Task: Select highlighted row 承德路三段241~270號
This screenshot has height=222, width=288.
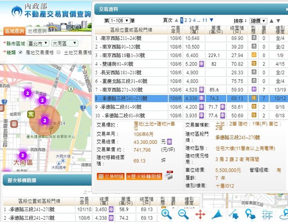Action: 191,99
